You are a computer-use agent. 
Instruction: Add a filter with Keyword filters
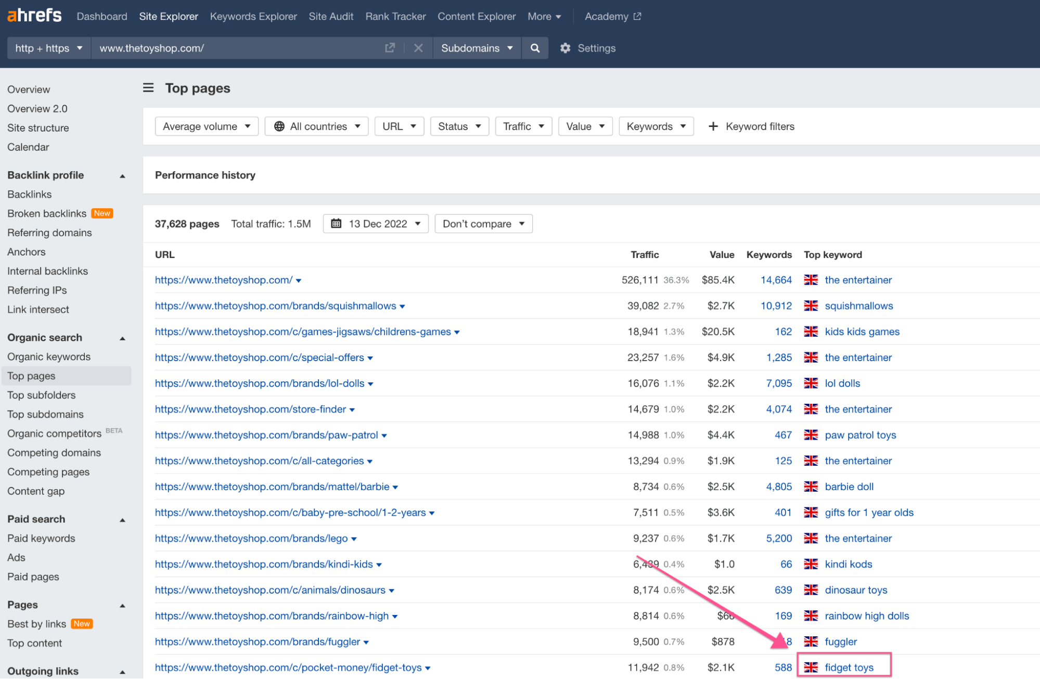(x=751, y=126)
